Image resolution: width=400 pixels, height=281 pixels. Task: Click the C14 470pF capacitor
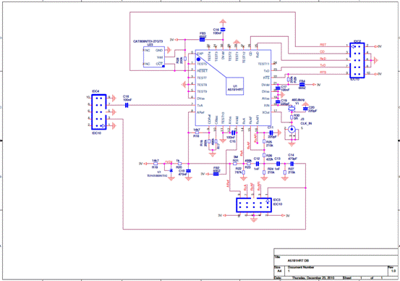292,164
